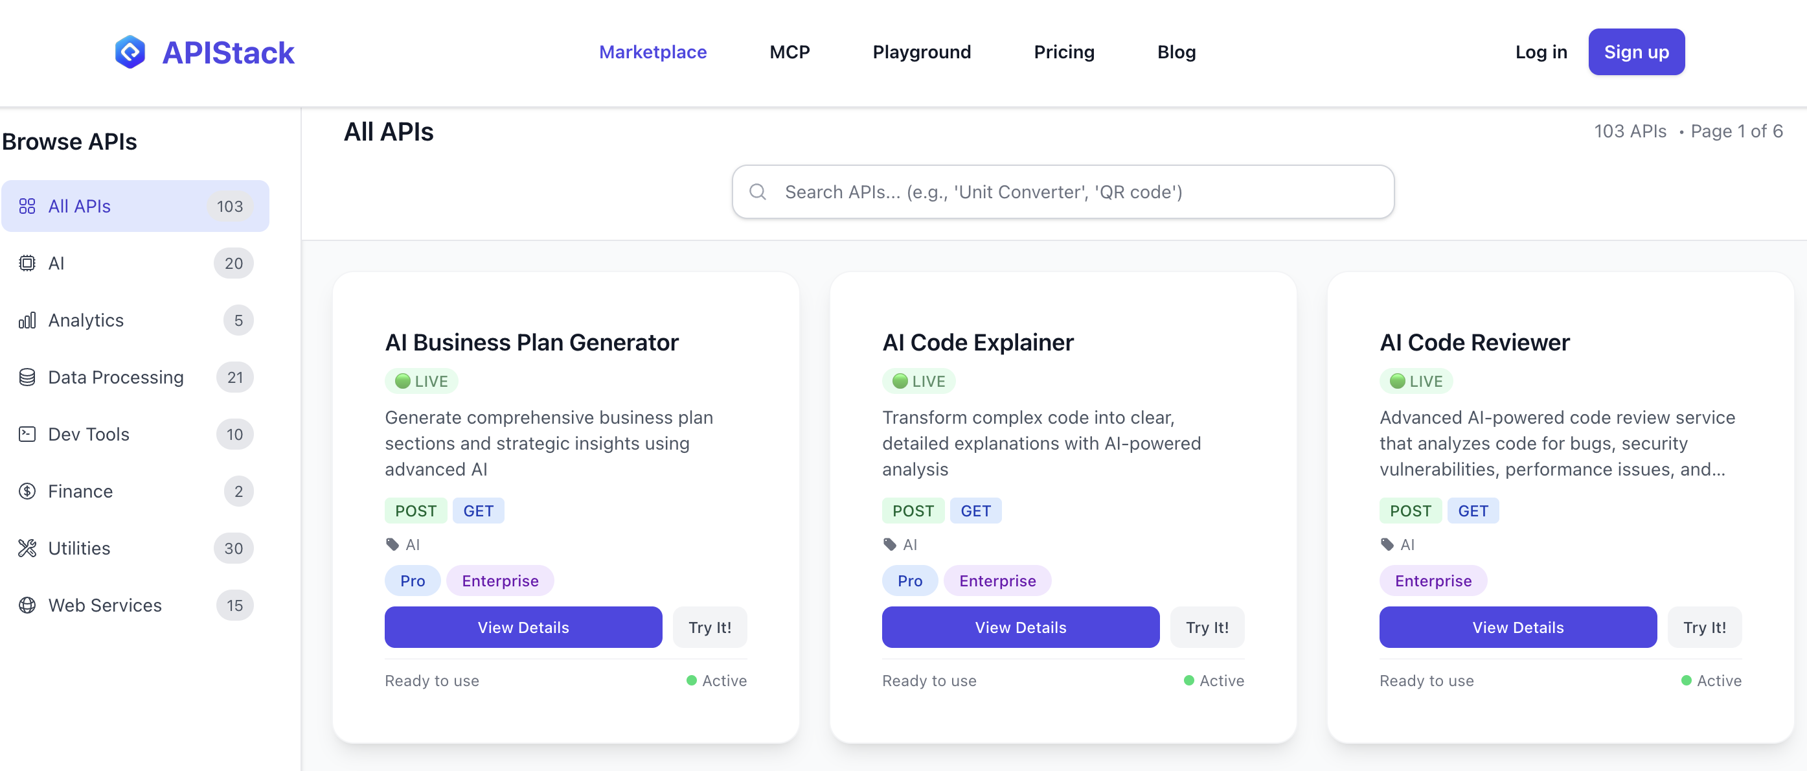The image size is (1807, 771).
Task: Click the Dev Tools terminal icon
Action: tap(27, 433)
